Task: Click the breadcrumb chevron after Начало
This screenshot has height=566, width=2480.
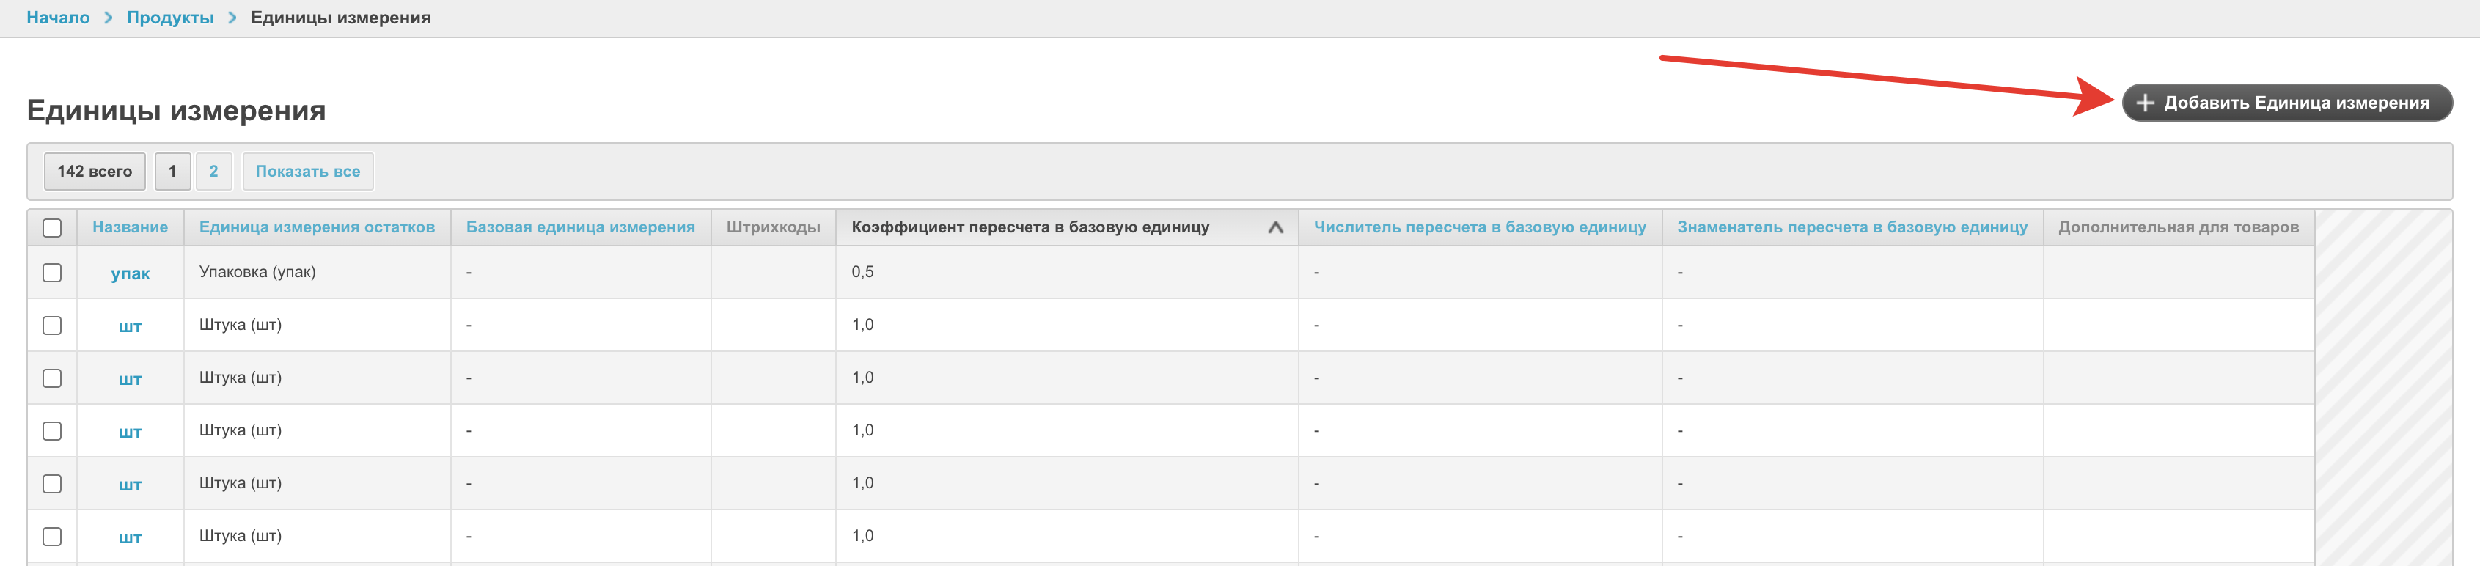Action: (109, 18)
